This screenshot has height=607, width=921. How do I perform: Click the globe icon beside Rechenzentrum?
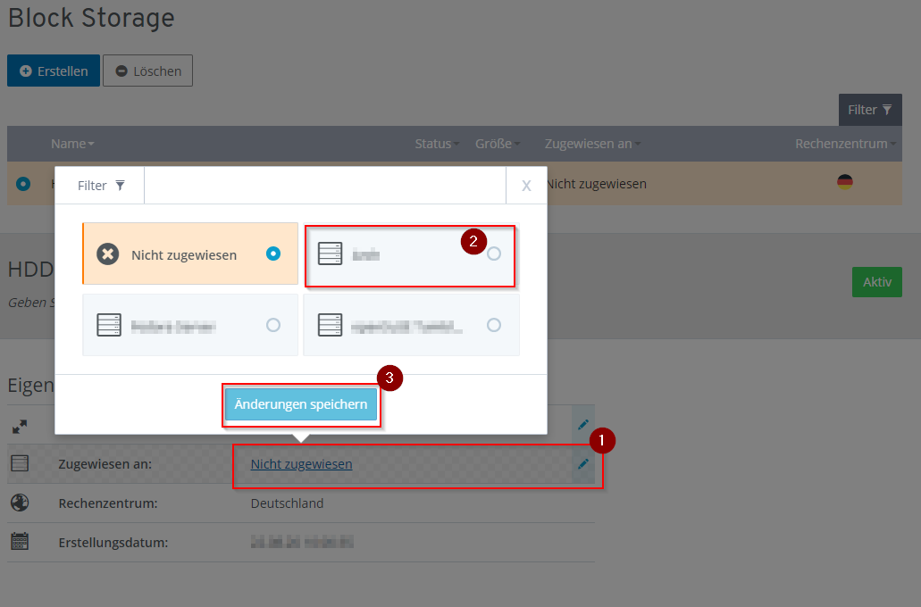pos(20,503)
